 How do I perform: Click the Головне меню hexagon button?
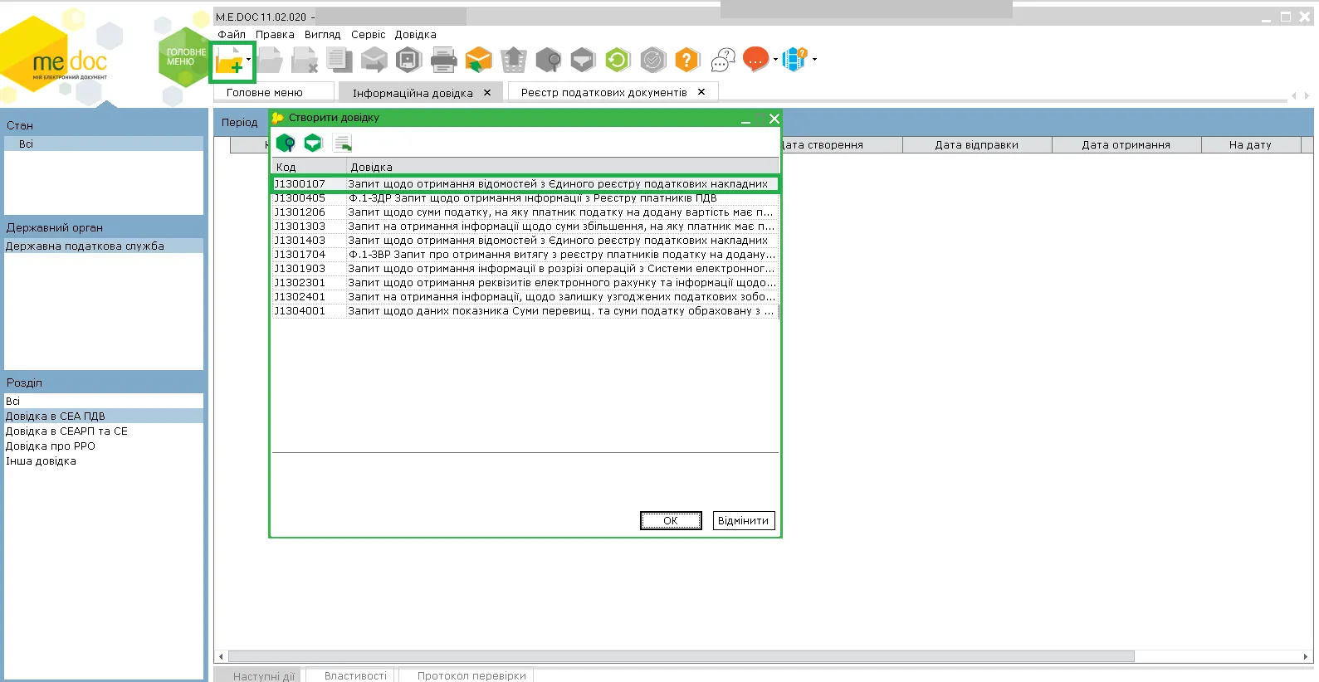point(184,56)
